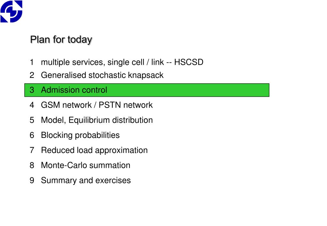Select Generalised stochastic knapsack item
Viewport: 327px width, 226px height.
tap(97, 75)
